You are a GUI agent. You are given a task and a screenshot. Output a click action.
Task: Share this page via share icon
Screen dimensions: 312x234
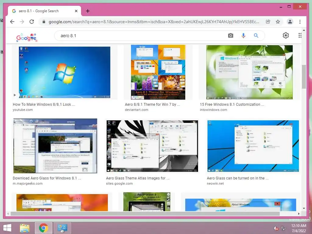tap(268, 22)
